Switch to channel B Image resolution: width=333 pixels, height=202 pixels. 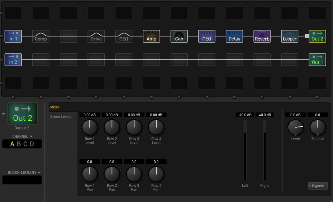pyautogui.click(x=19, y=144)
